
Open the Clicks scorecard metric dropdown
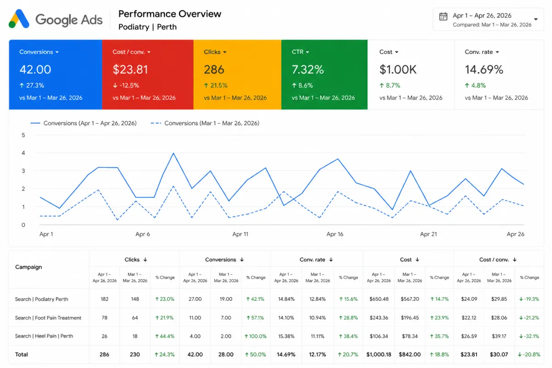coord(225,52)
